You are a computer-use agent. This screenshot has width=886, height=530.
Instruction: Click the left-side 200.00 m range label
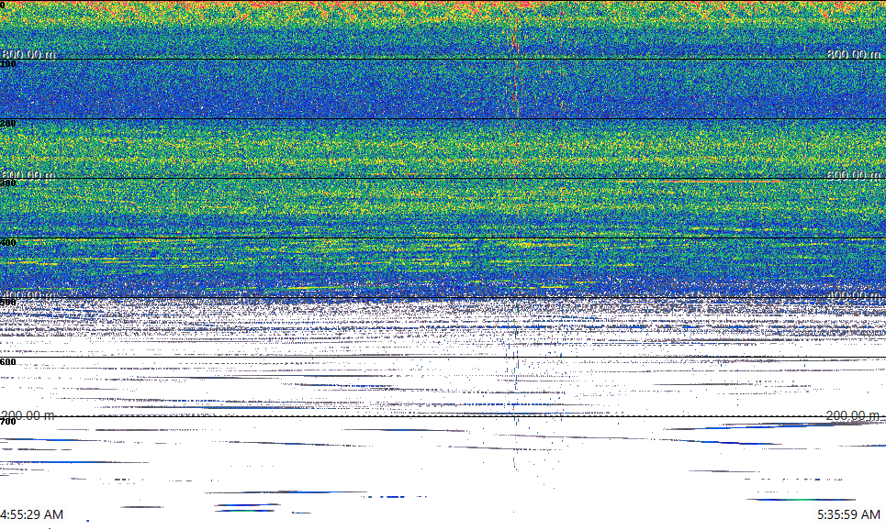28,416
